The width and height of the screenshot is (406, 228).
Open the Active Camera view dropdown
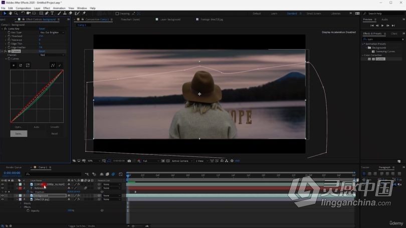point(182,161)
